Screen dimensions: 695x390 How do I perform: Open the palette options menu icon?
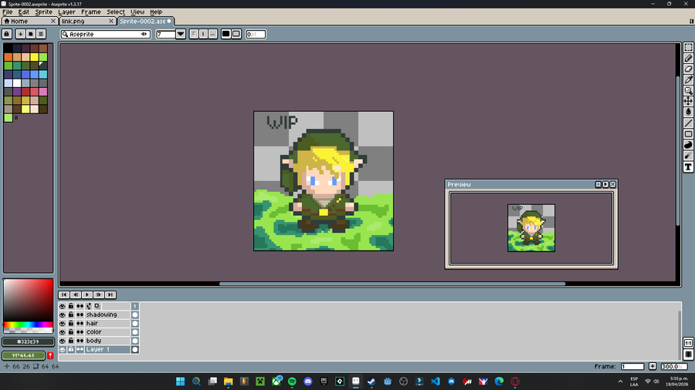pyautogui.click(x=41, y=34)
